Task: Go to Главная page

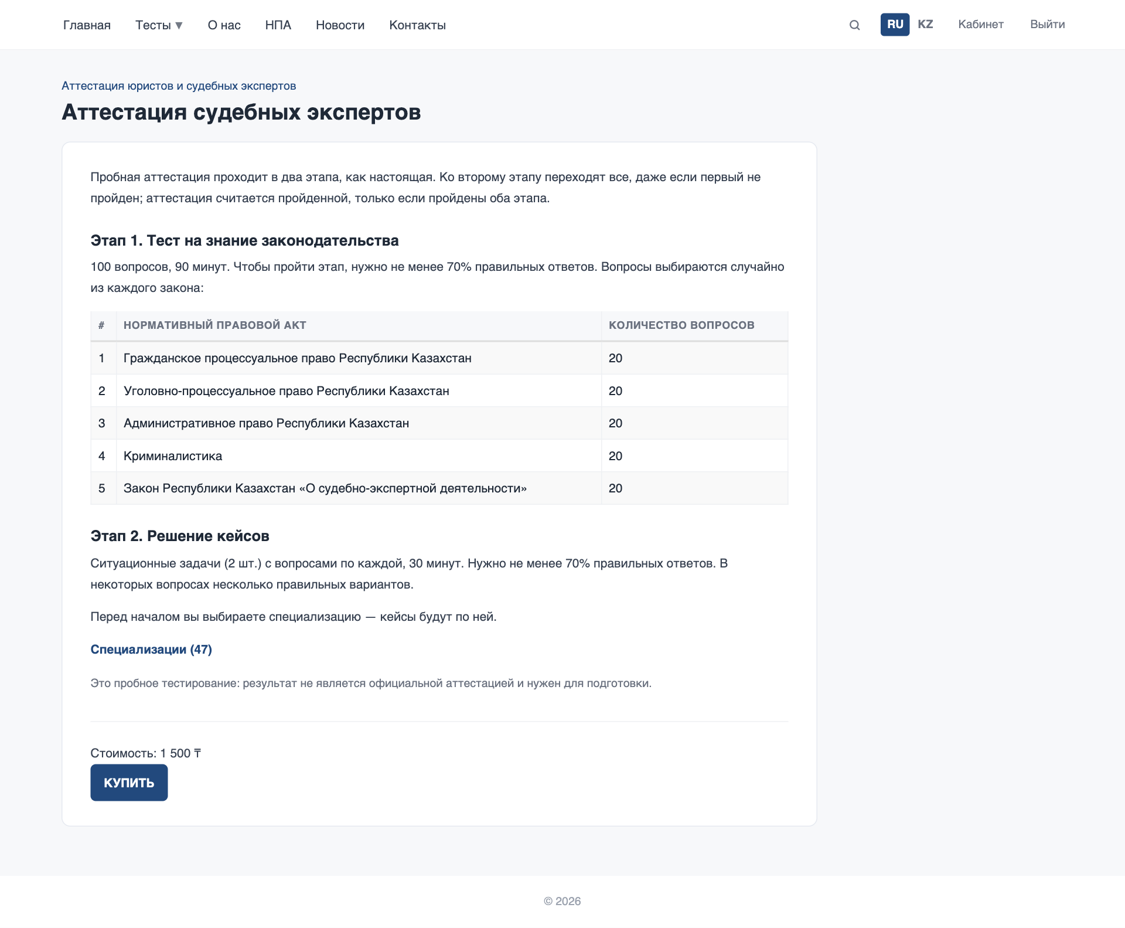Action: click(87, 25)
